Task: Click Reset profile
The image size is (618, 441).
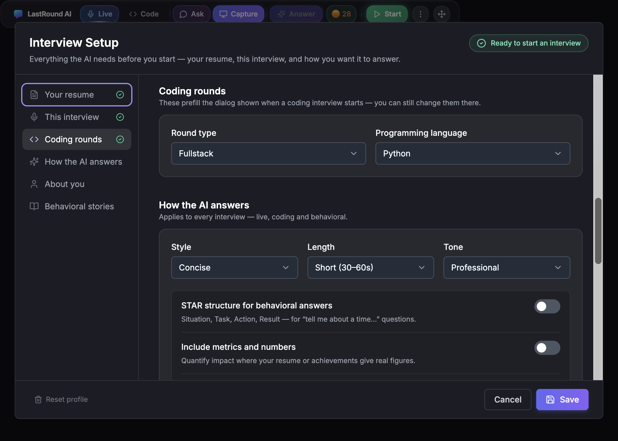Action: [x=61, y=400]
